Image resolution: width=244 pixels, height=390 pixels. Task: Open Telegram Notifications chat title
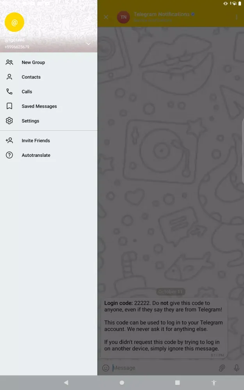pos(161,14)
